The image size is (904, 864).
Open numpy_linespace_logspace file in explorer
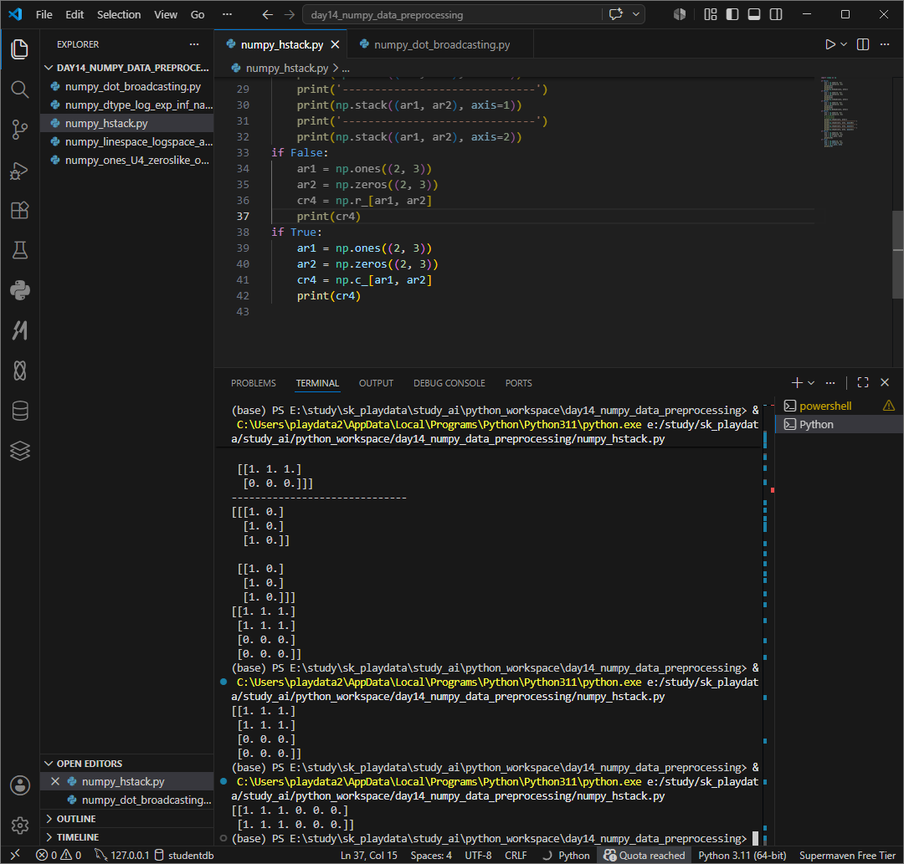coord(127,141)
